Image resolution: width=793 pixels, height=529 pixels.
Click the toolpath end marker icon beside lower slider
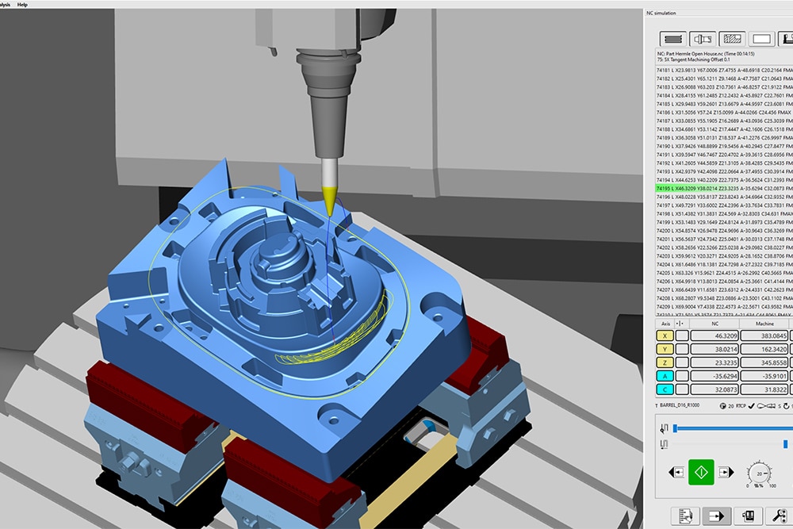point(664,444)
